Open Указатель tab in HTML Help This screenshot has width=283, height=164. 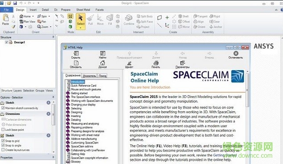90,76
